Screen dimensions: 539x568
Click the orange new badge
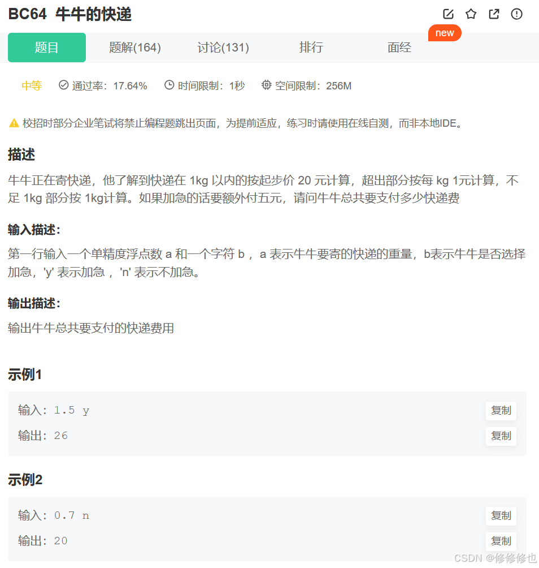[445, 33]
